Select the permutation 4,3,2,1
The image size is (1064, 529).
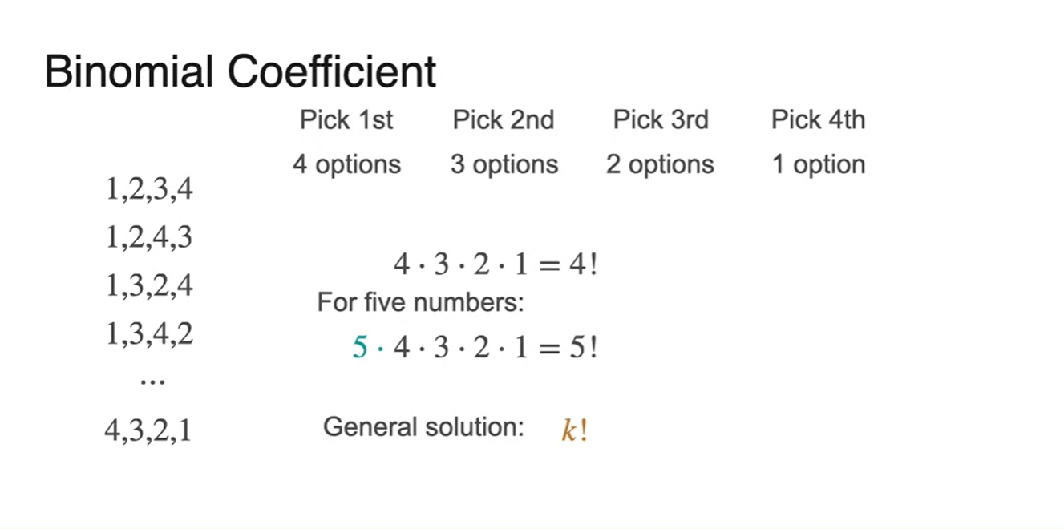click(148, 431)
